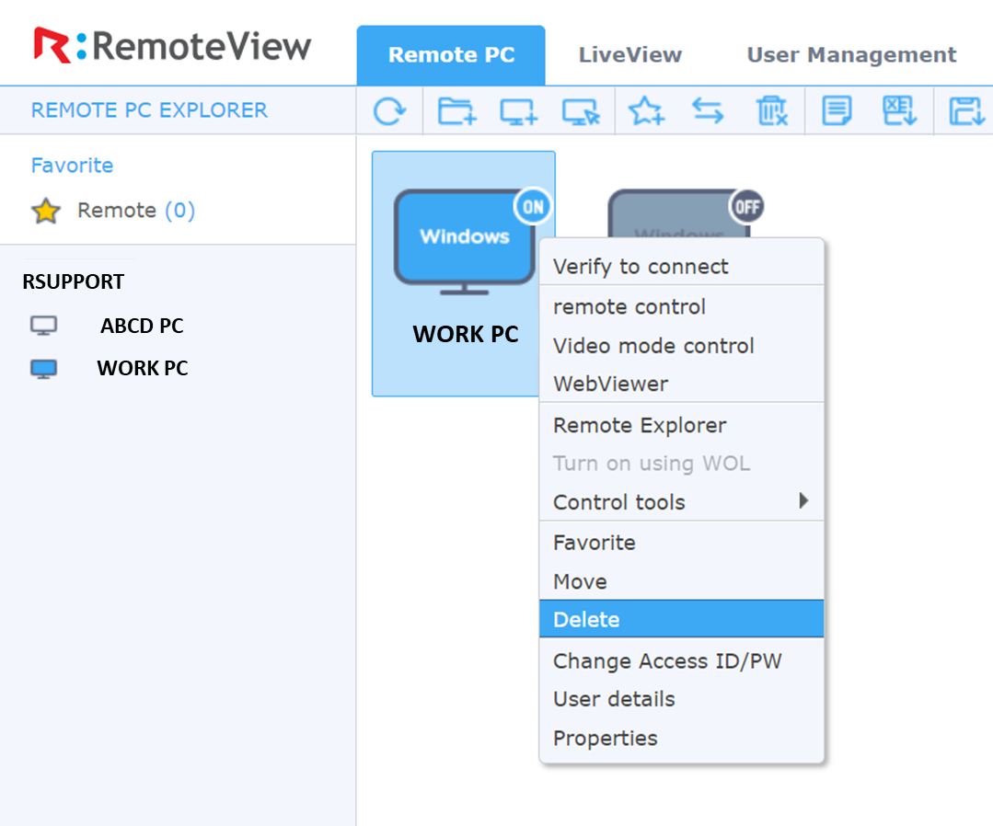This screenshot has height=826, width=993.
Task: Click the add folder icon
Action: 456,111
